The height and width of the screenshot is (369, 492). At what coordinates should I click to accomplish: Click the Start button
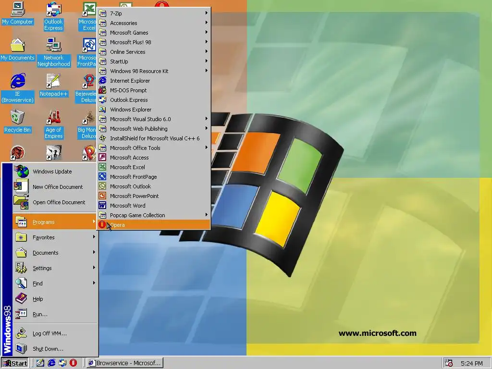[x=14, y=363]
